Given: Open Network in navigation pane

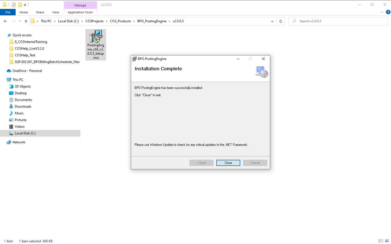Looking at the screenshot, I should coord(19,142).
